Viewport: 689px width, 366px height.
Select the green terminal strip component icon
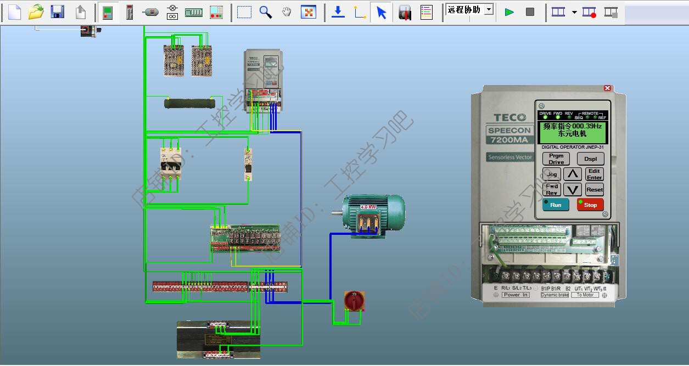pos(194,13)
